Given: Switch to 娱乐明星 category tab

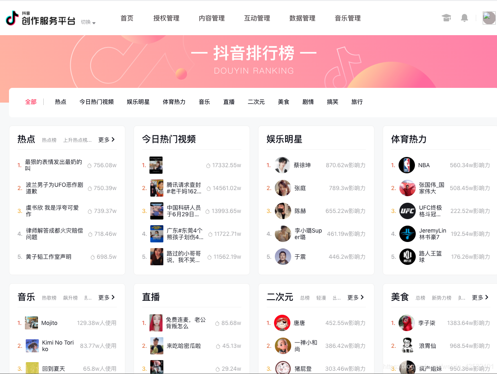Looking at the screenshot, I should pyautogui.click(x=138, y=102).
